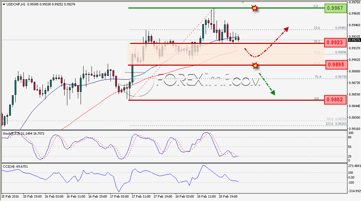Click the 0.98445 price axis label

pos(354,106)
